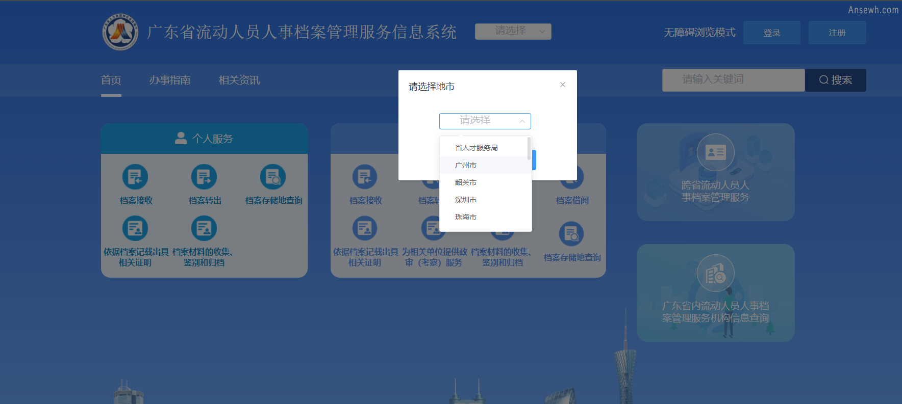Screen dimensions: 902x404
Task: Click the magnifier 搜索 button
Action: 836,80
